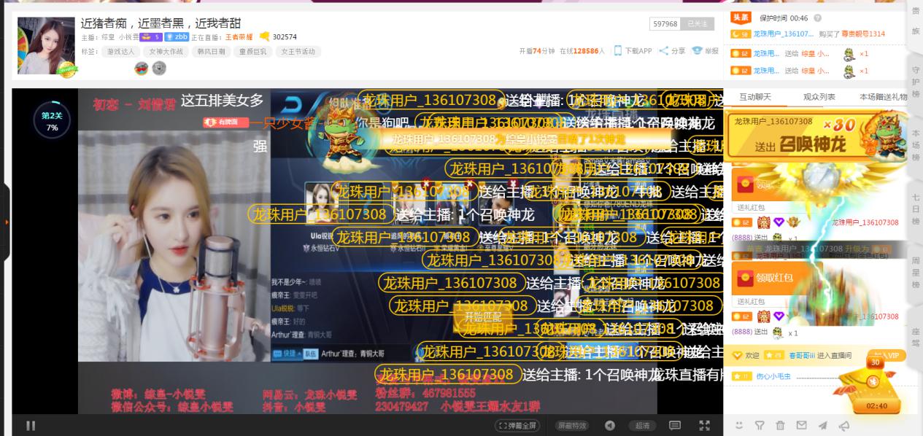The height and width of the screenshot is (436, 923).
Task: Click 伤心小毛虫 username in chat
Action: pyautogui.click(x=773, y=376)
